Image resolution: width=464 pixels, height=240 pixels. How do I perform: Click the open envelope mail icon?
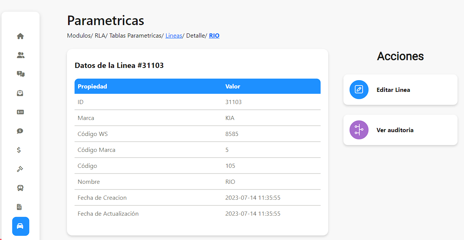(x=21, y=93)
